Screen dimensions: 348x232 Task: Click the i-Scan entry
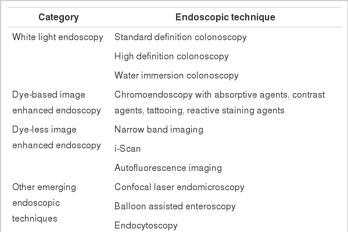point(127,149)
